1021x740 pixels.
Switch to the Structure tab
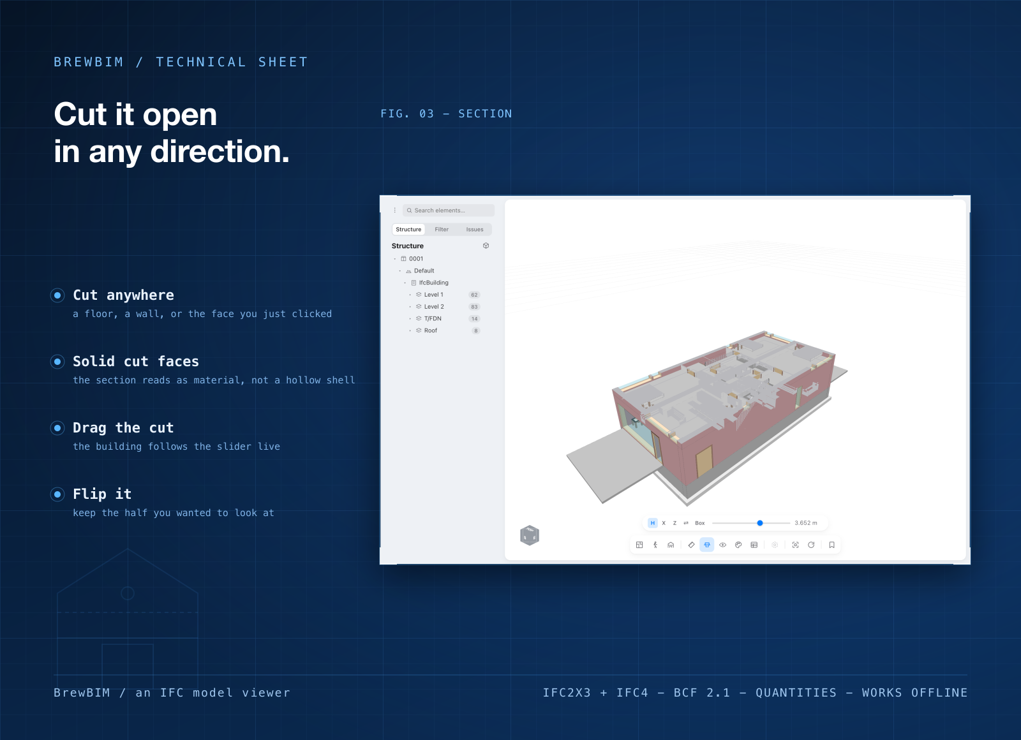pyautogui.click(x=408, y=230)
